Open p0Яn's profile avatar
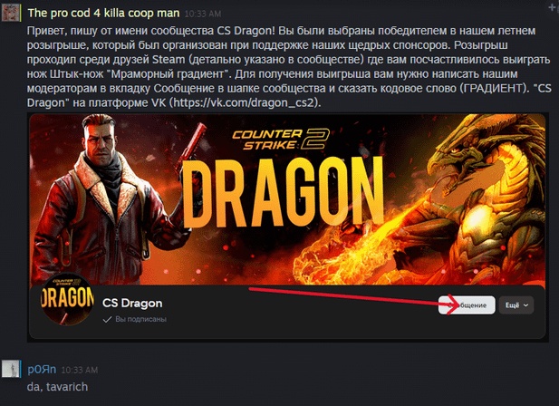 click(x=10, y=369)
